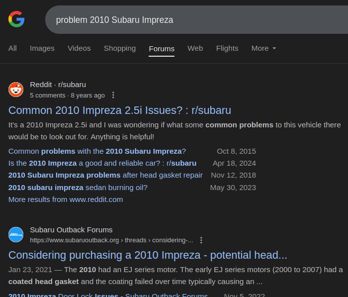Viewport: 348px width, 297px height.
Task: Open 'Common problems with the 2010 Subaru Impreza?' link
Action: tap(97, 151)
